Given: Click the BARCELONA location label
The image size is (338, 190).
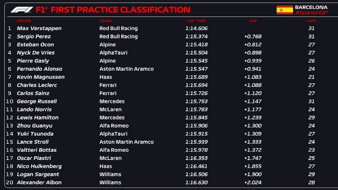Looking at the screenshot, I should coord(311,7).
